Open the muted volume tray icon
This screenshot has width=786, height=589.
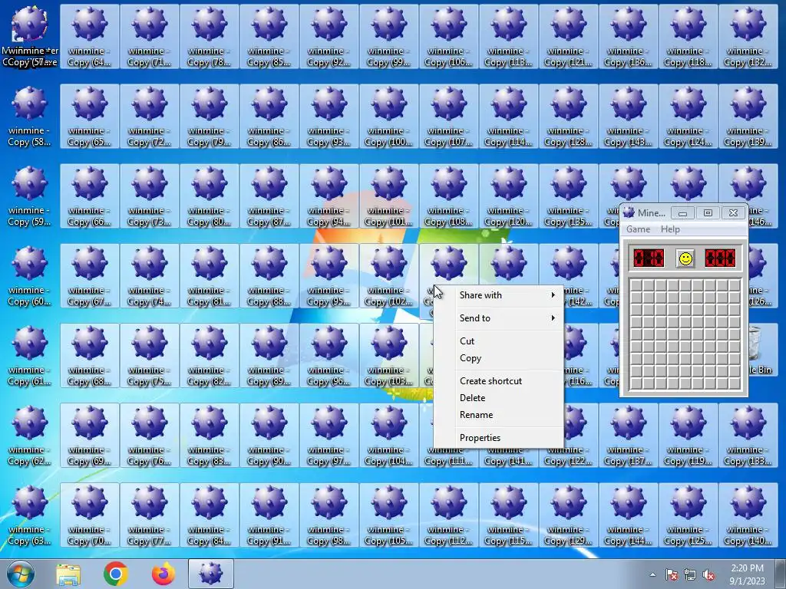point(708,575)
